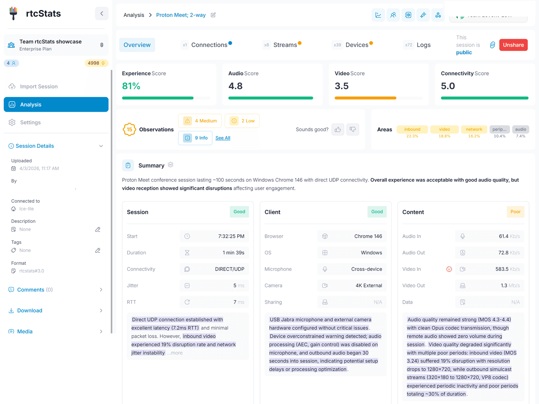Click the refresh icon in RTT row
The width and height of the screenshot is (539, 404).
pyautogui.click(x=187, y=302)
